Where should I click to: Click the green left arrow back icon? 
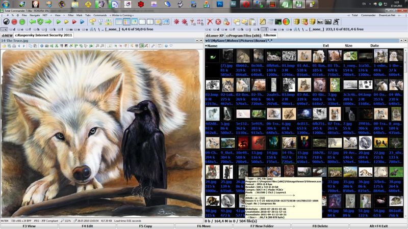tap(33, 22)
